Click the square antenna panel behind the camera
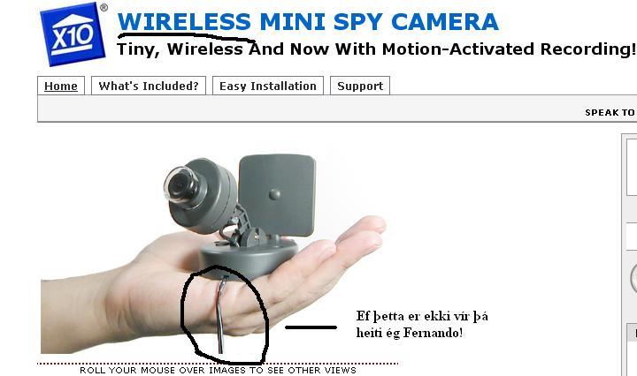Viewport: 637px width, 376px height. point(277,195)
